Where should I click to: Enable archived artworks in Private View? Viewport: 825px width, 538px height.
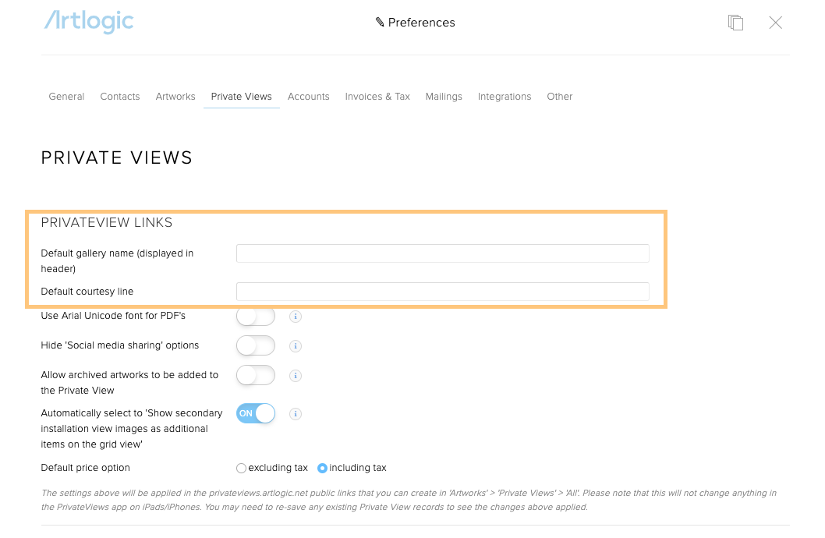(256, 375)
